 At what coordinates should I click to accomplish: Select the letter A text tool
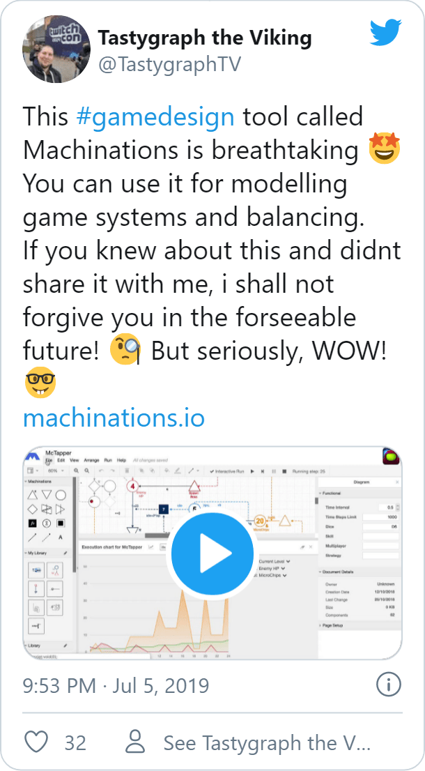pos(61,537)
